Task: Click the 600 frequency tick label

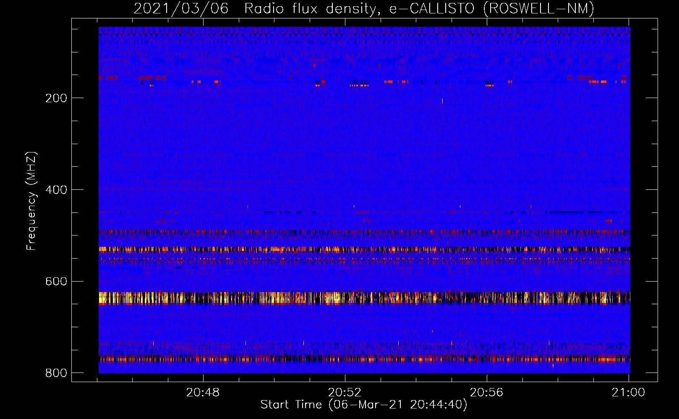Action: click(x=56, y=281)
